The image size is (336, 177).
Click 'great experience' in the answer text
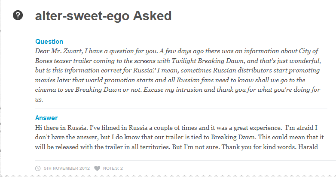[x=239, y=127]
